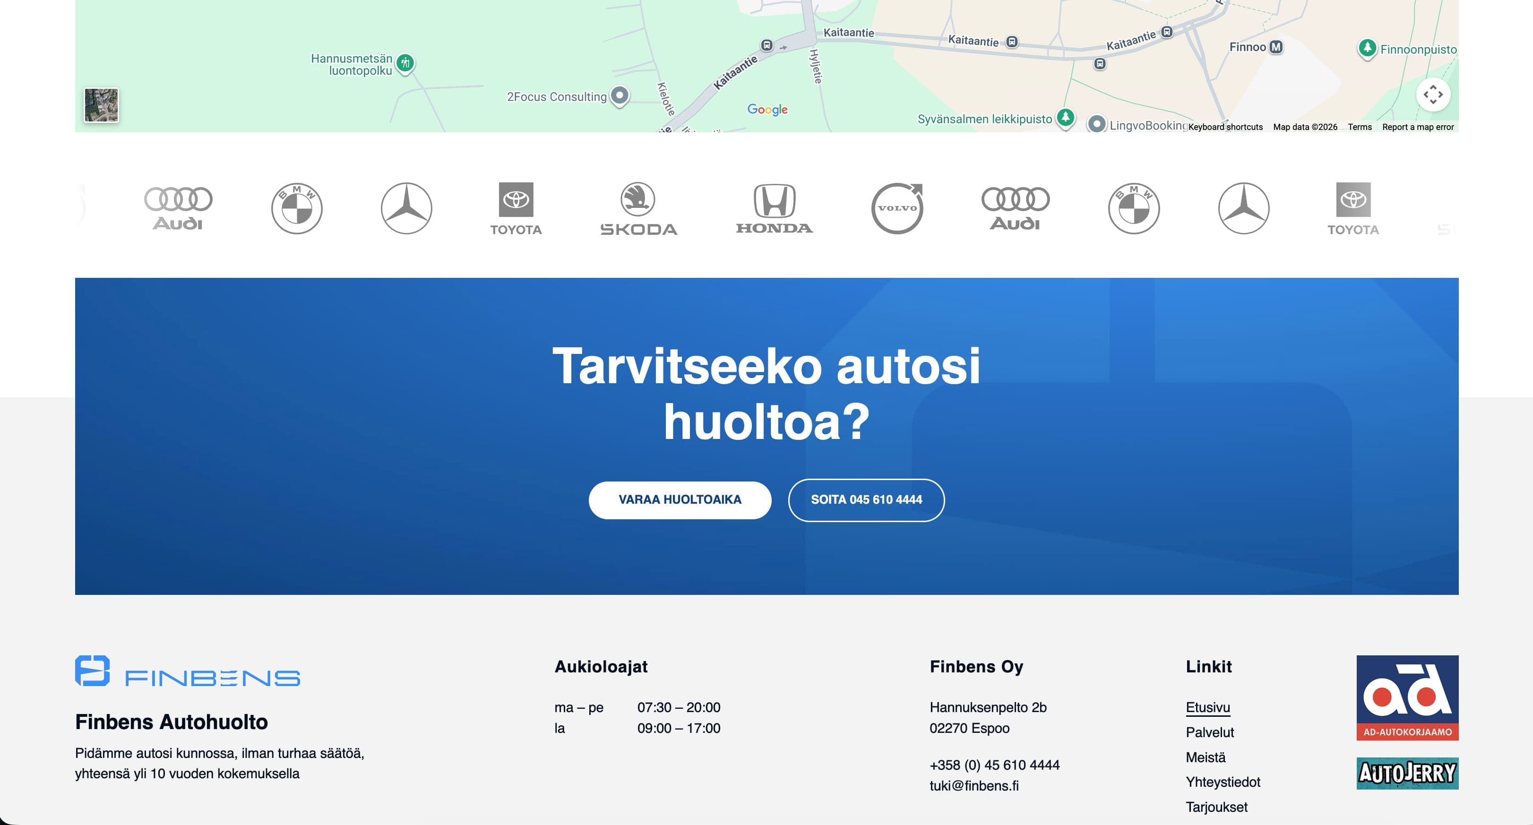Viewport: 1533px width, 825px height.
Task: Click the bus stop icon on Kaitaantie near Hyljetie
Action: click(x=766, y=45)
